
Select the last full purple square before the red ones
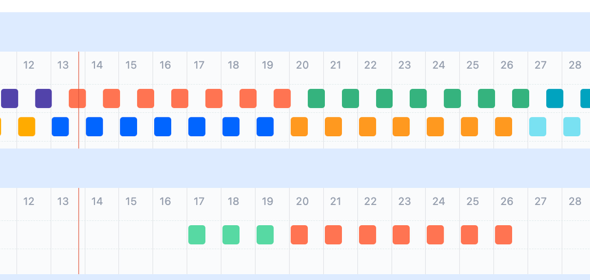43,98
